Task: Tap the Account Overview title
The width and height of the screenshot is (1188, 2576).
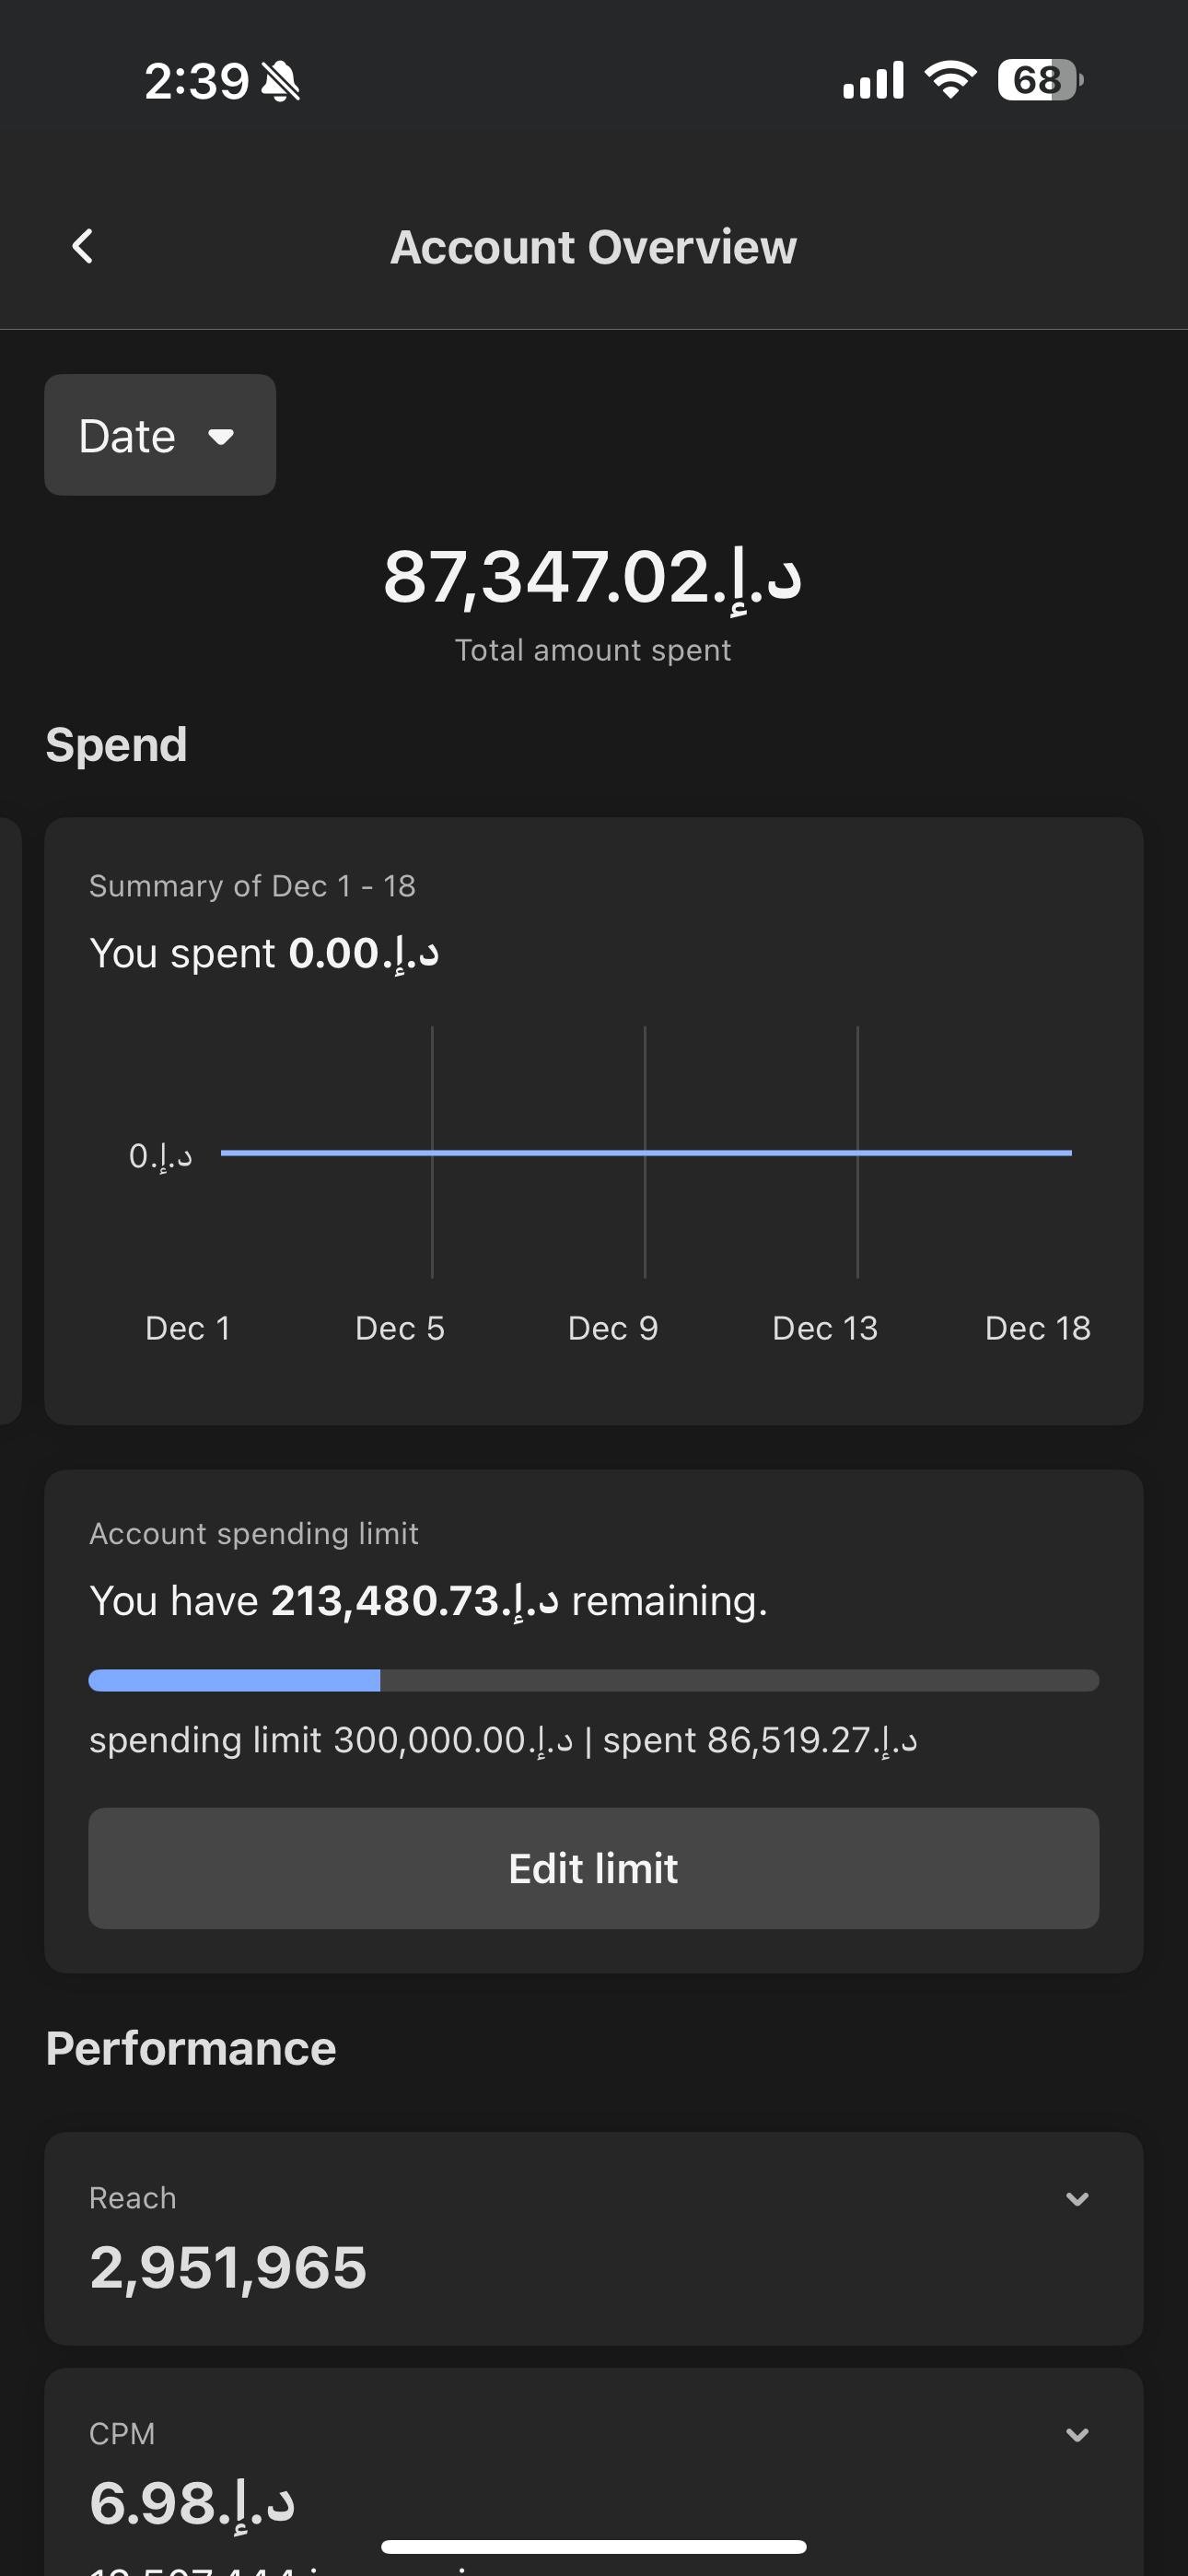Action: [593, 247]
